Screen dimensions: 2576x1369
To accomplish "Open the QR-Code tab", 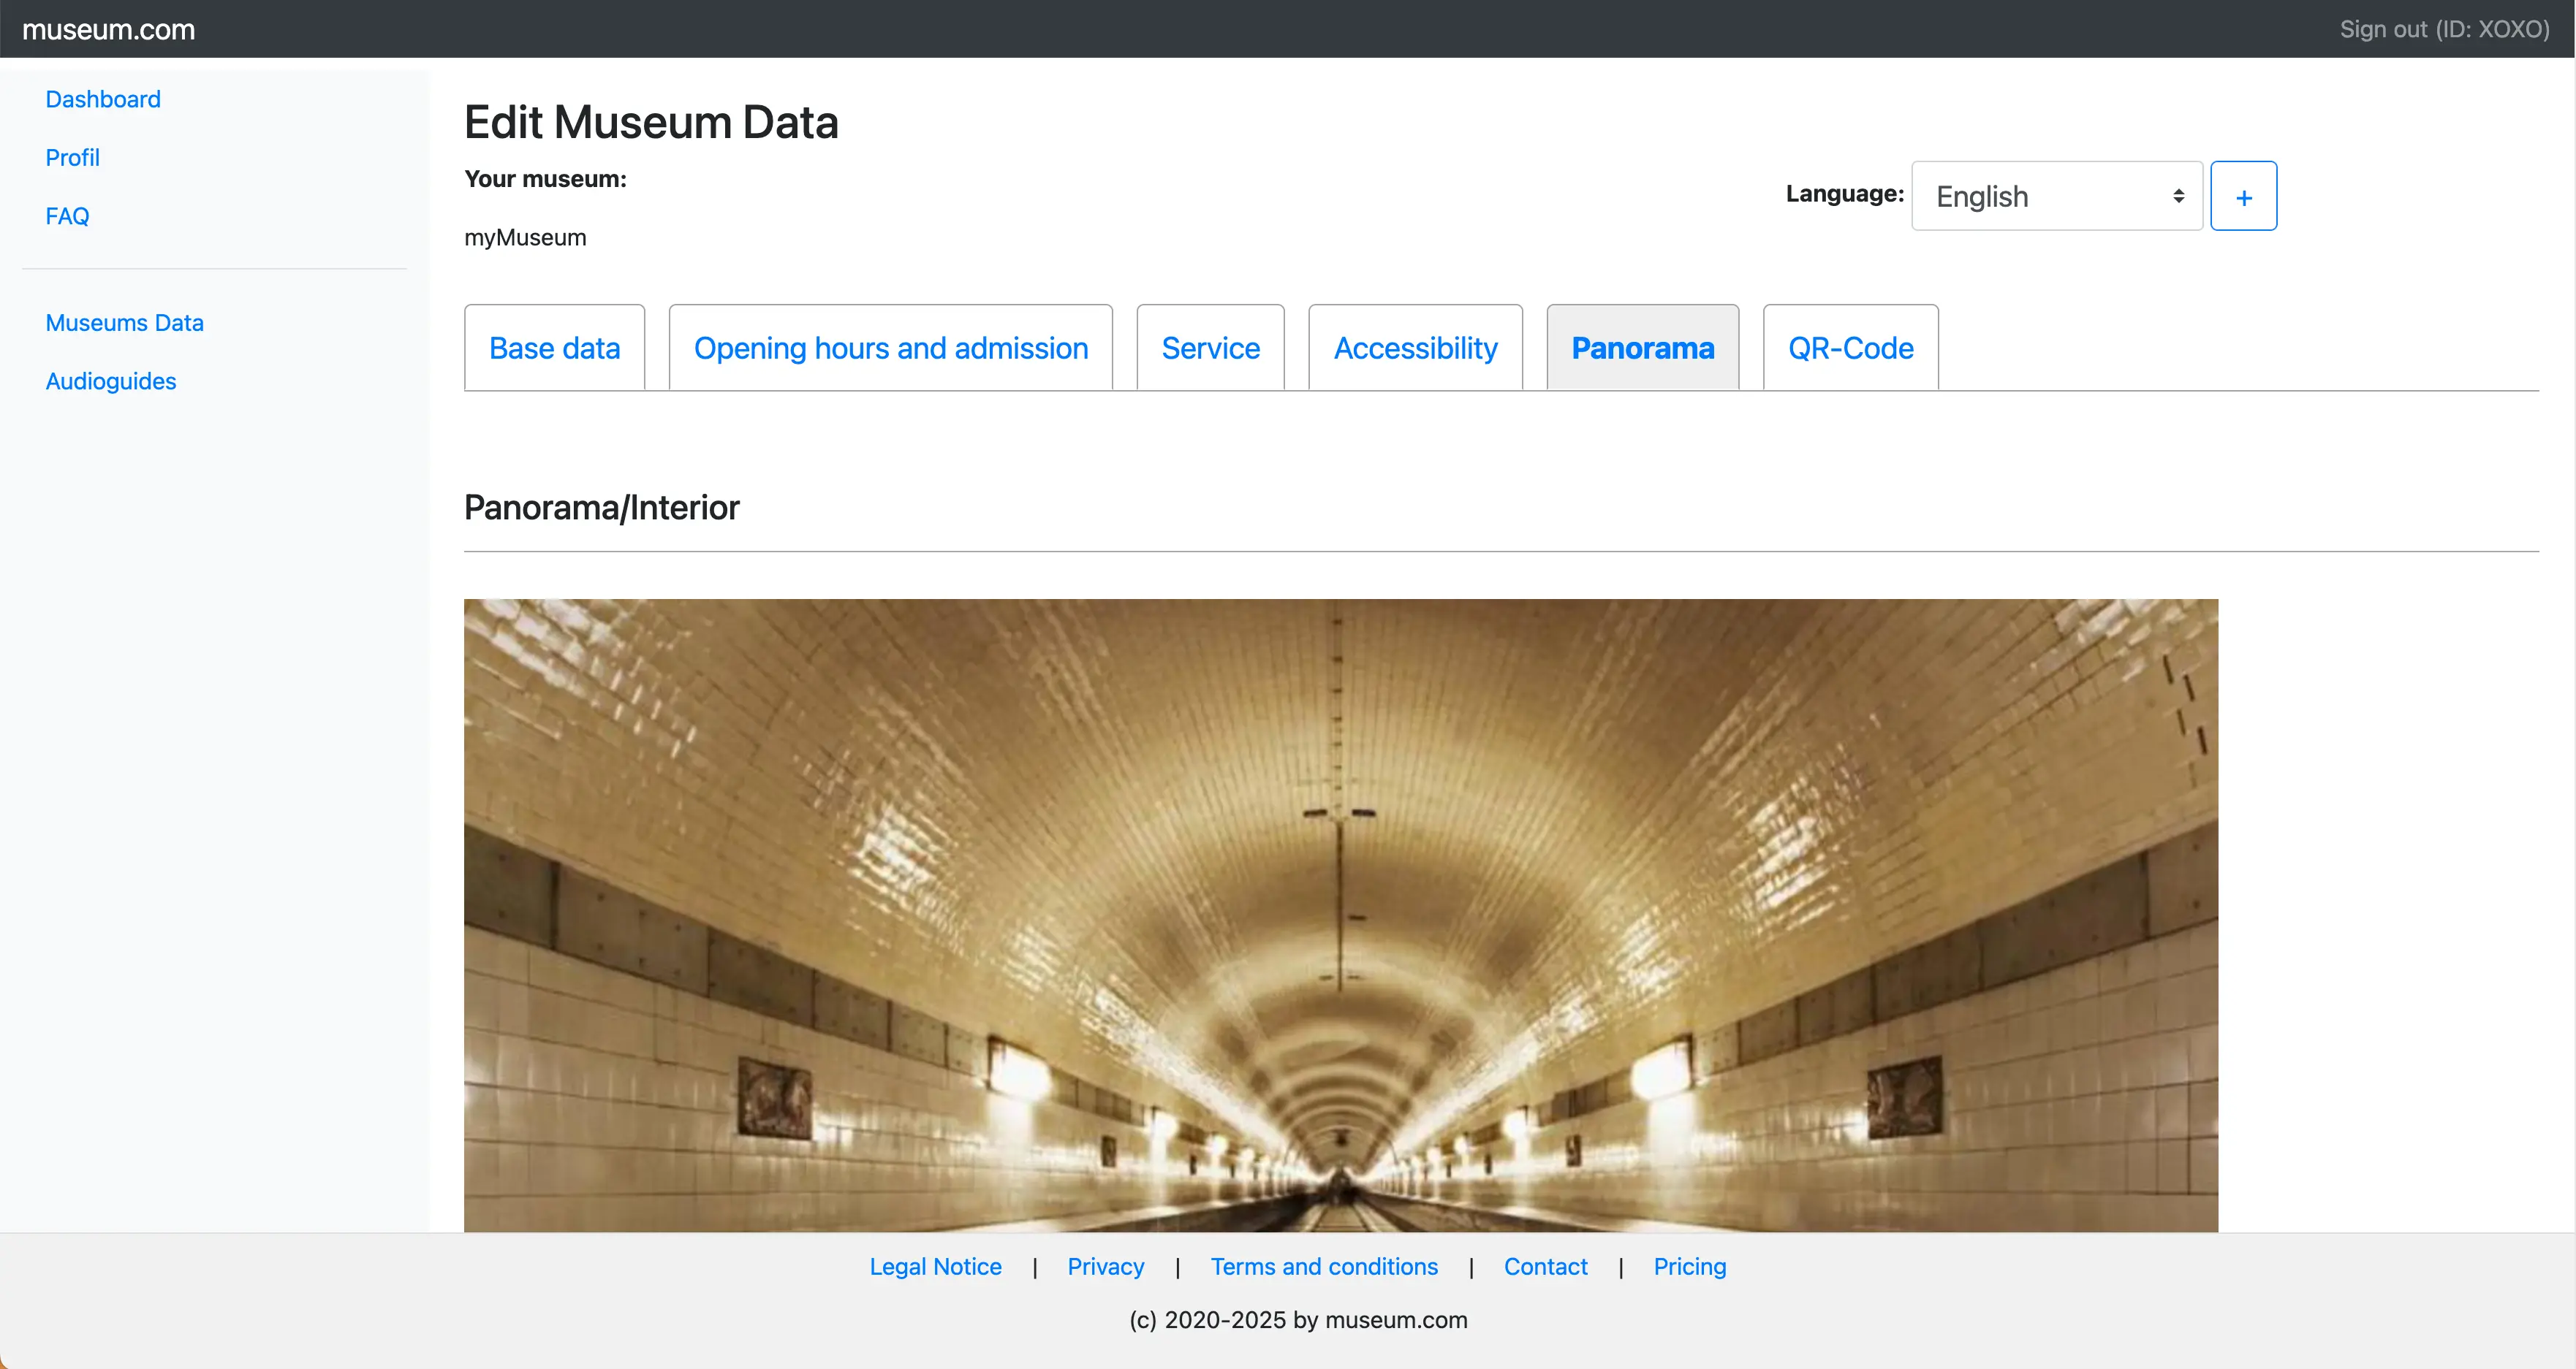I will [1850, 348].
